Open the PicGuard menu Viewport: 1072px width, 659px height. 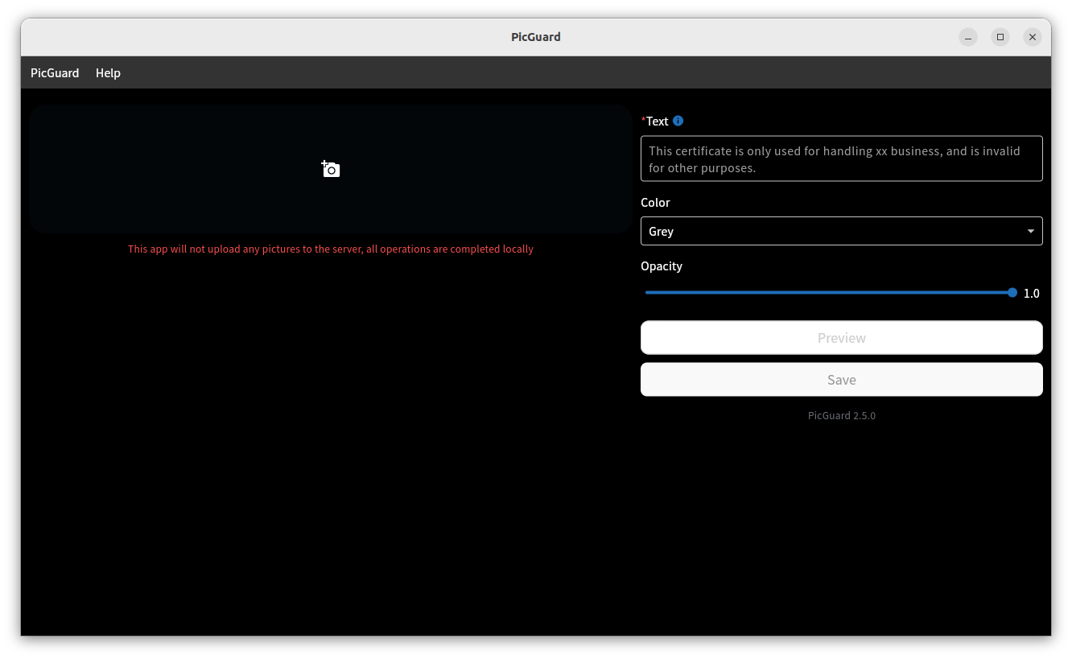tap(55, 73)
